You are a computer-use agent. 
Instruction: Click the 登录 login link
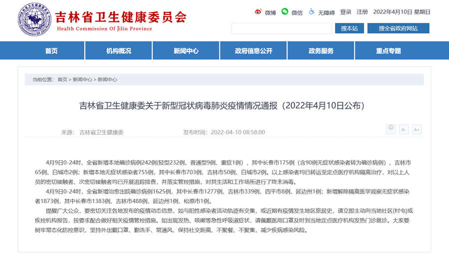[x=346, y=12]
